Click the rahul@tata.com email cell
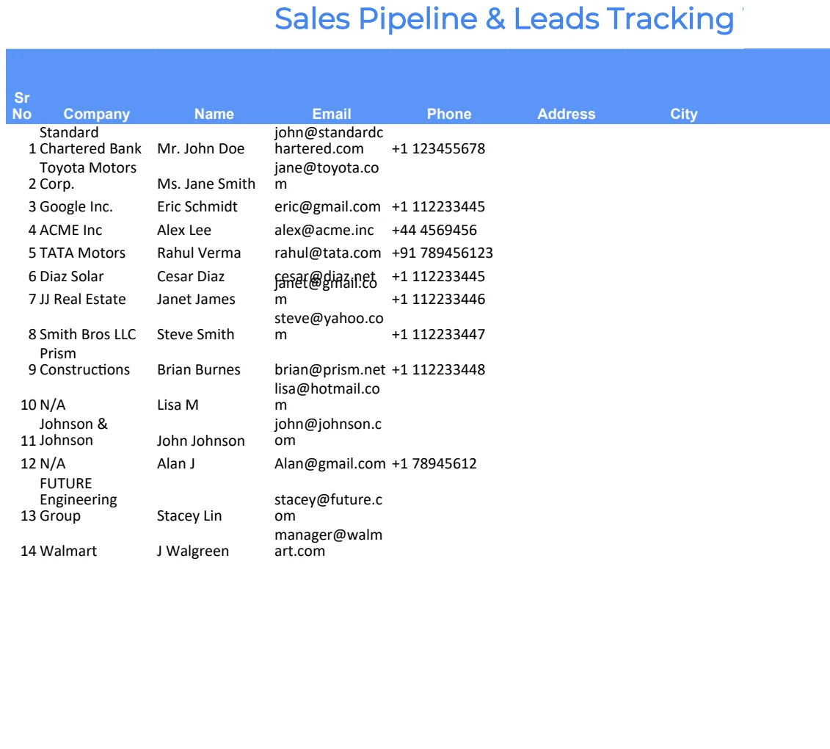This screenshot has width=830, height=749. click(x=327, y=253)
